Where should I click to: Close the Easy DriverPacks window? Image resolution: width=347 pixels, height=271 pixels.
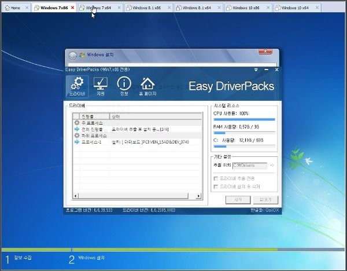pos(276,69)
